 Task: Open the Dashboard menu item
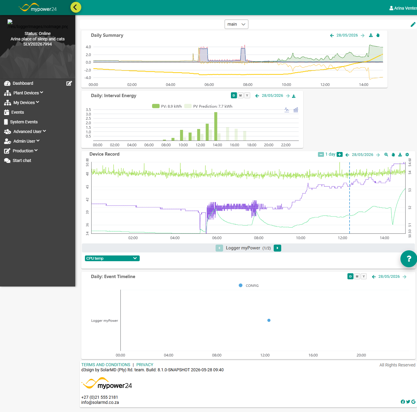tap(23, 83)
